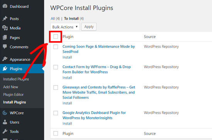Viewport: 212px width, 140px height.
Task: Go to Installed Plugins submenu
Action: (x=16, y=79)
